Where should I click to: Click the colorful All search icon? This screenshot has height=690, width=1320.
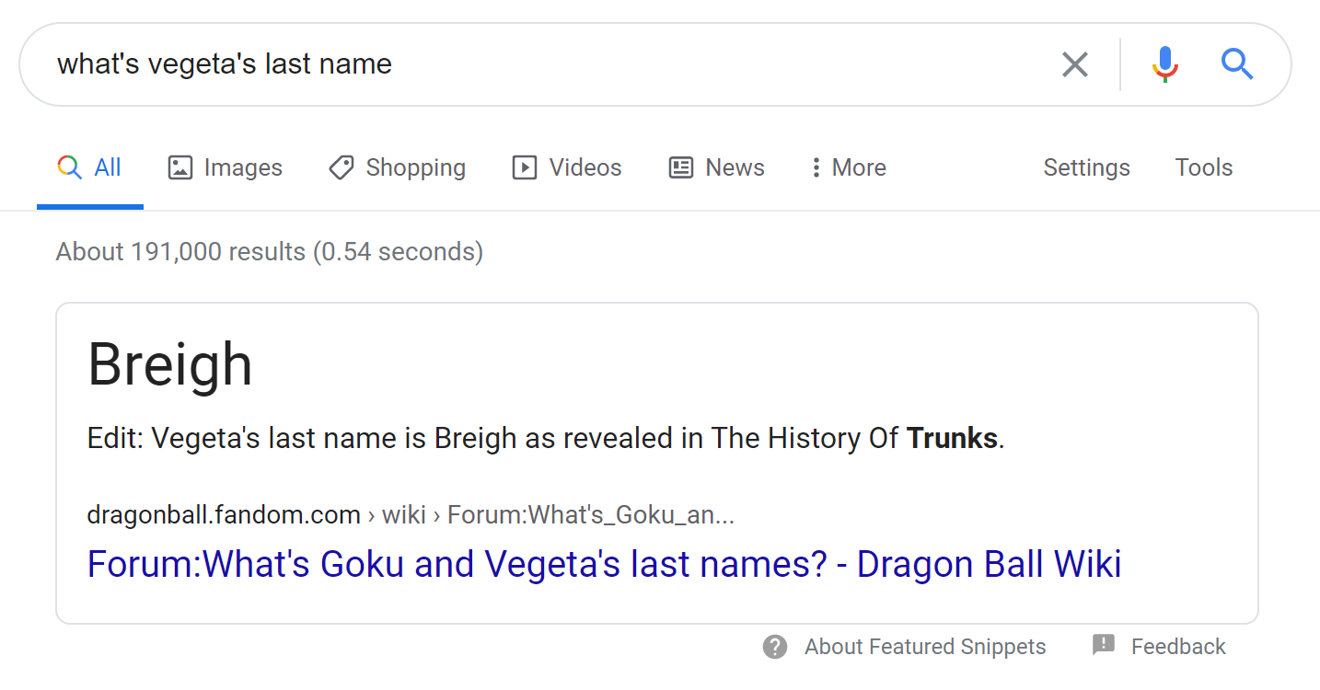pyautogui.click(x=69, y=167)
